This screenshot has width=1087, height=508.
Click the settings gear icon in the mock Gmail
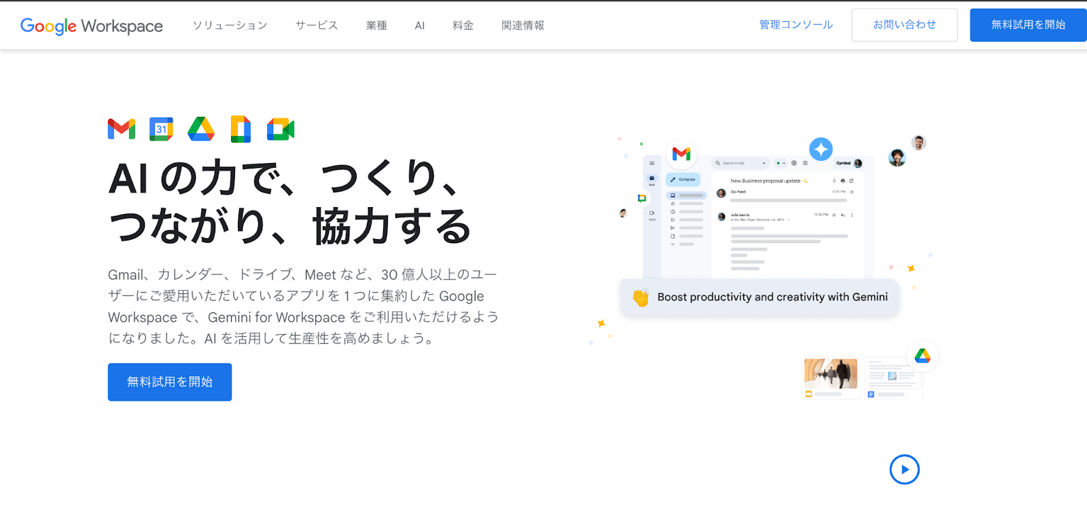pyautogui.click(x=794, y=163)
